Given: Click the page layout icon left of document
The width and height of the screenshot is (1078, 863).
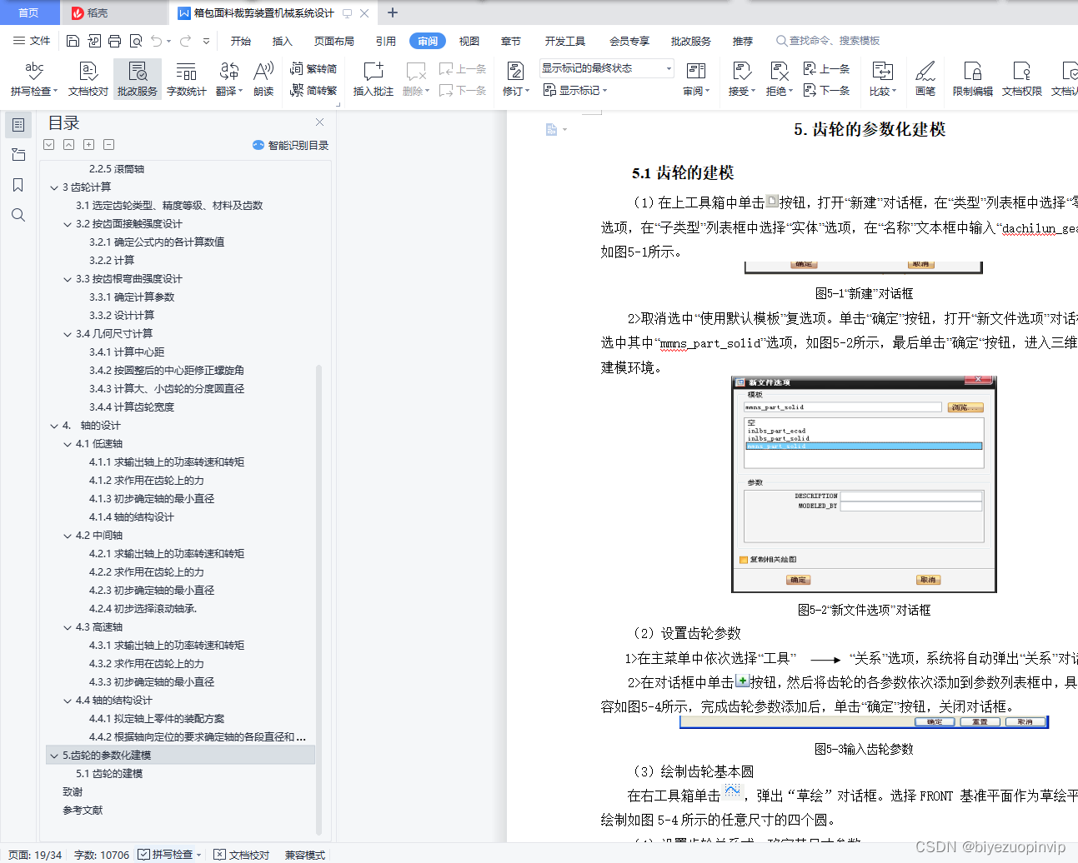Looking at the screenshot, I should click(x=551, y=129).
